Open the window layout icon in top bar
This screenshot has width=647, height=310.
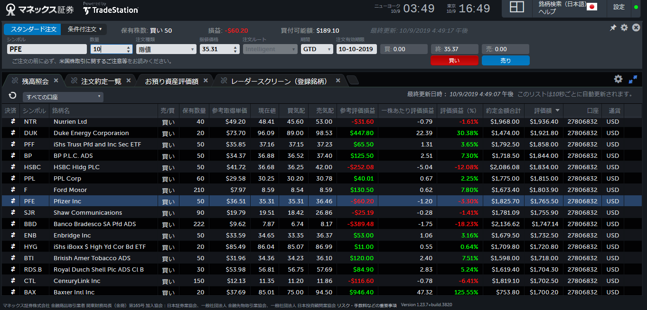click(517, 7)
